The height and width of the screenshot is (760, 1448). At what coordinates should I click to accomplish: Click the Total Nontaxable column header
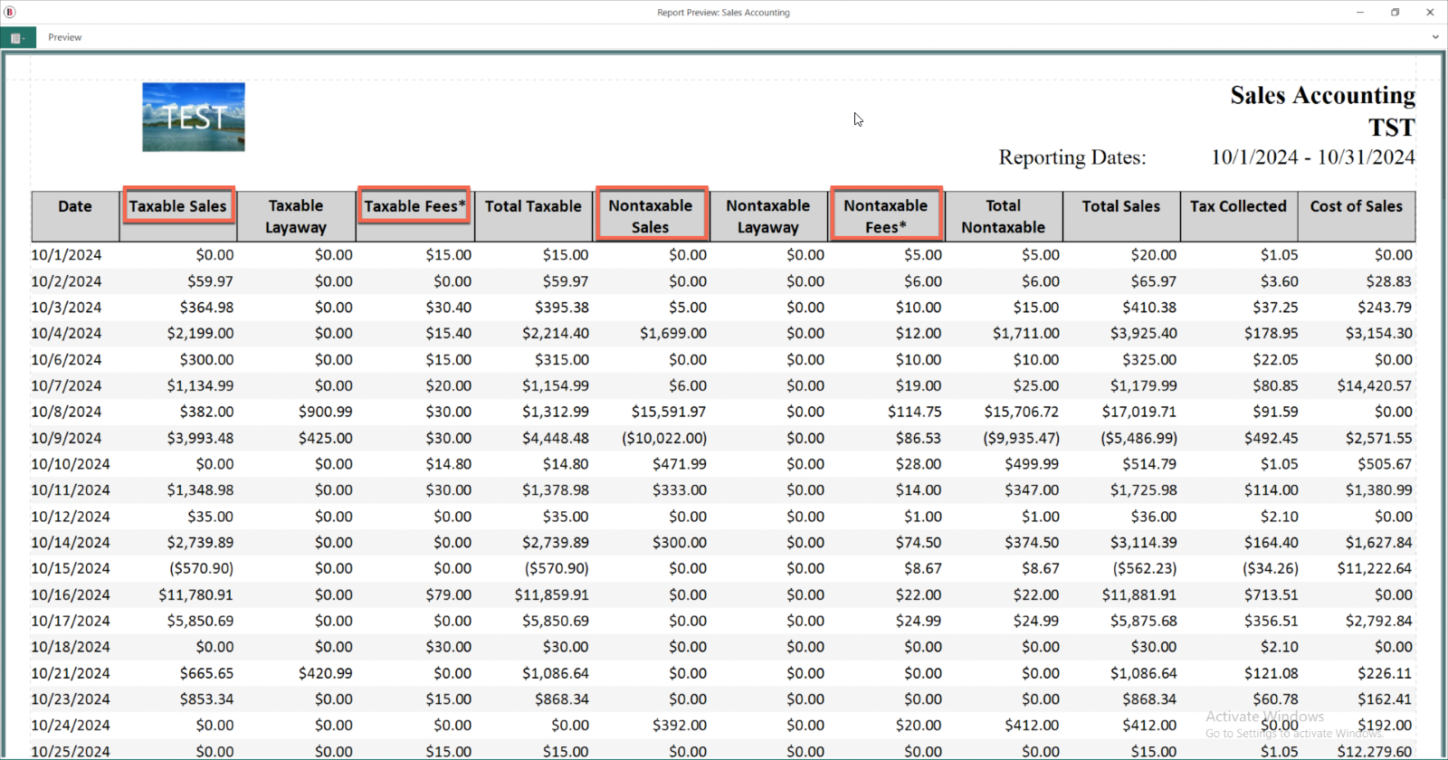tap(1004, 216)
